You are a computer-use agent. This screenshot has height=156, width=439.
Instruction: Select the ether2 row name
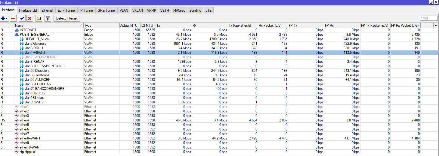click(x=24, y=111)
